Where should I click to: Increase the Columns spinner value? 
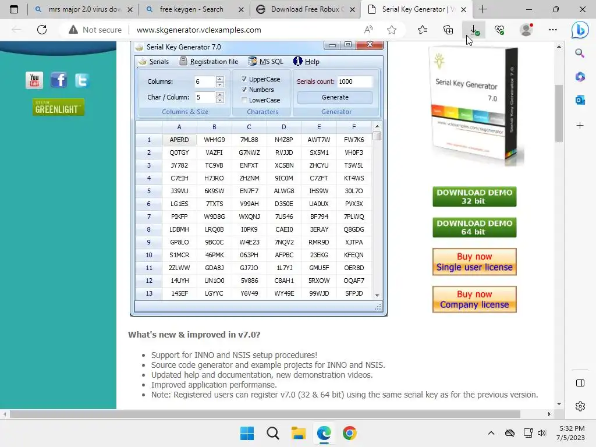[219, 79]
